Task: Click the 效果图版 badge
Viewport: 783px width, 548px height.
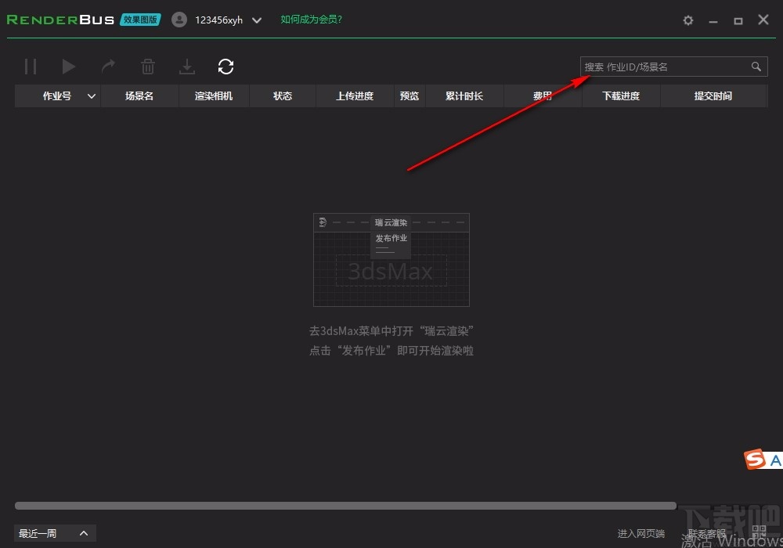Action: point(140,20)
